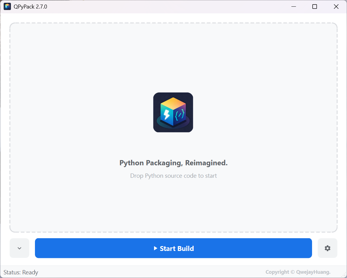Click the "Status: Ready" status bar text
Viewport: 347px width, 278px height.
point(21,272)
